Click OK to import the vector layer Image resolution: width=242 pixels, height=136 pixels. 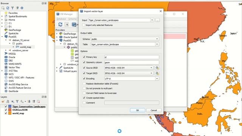click(x=138, y=110)
